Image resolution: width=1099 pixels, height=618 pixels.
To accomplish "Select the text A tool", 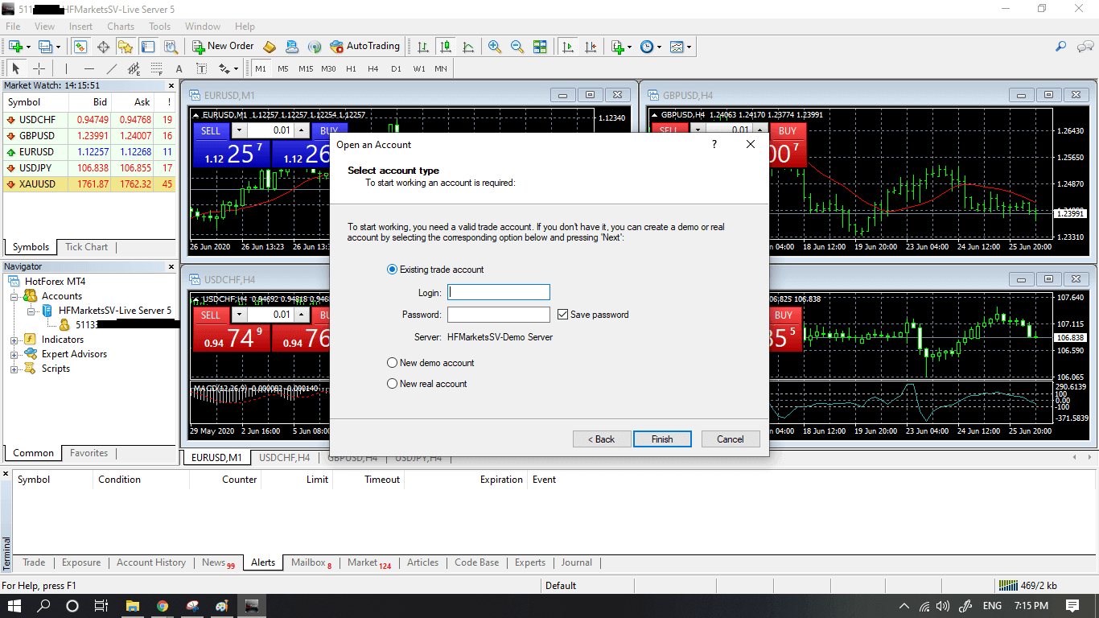I will 179,69.
